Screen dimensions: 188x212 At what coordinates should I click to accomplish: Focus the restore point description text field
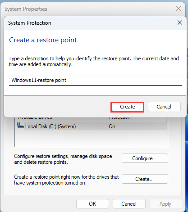(96, 81)
